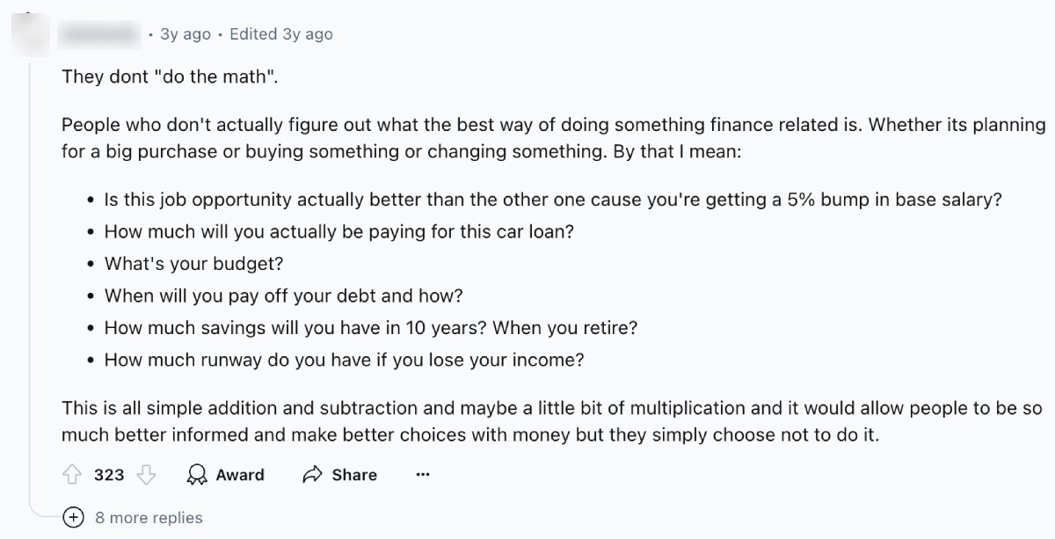This screenshot has height=539, width=1055.
Task: Click the "What's your budget?" bullet
Action: [x=194, y=264]
